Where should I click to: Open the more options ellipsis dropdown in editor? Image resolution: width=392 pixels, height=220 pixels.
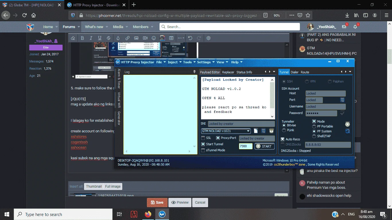click(181, 38)
